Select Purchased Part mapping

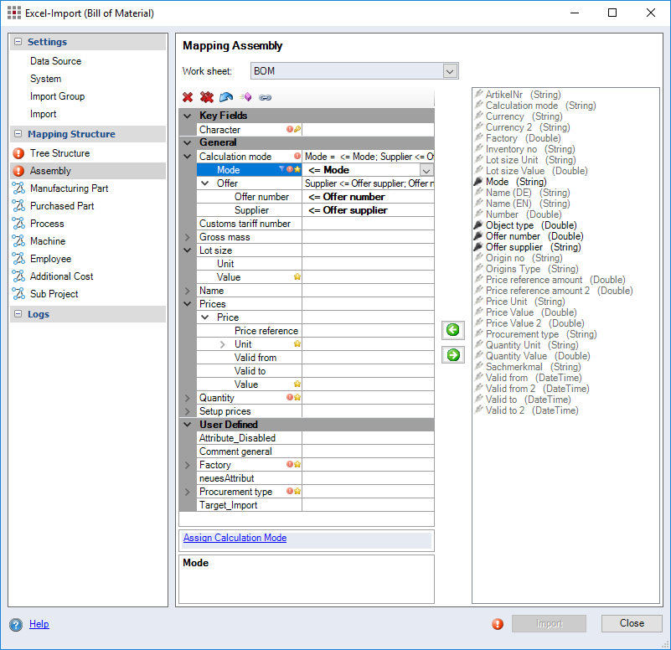(x=62, y=206)
